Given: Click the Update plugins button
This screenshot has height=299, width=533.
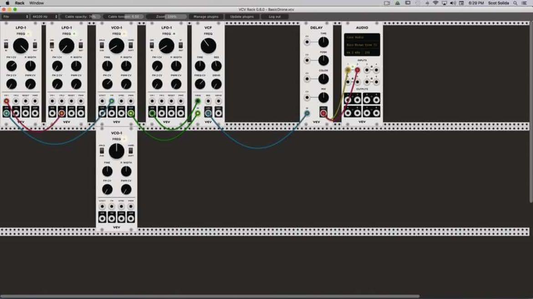Looking at the screenshot, I should [x=242, y=17].
